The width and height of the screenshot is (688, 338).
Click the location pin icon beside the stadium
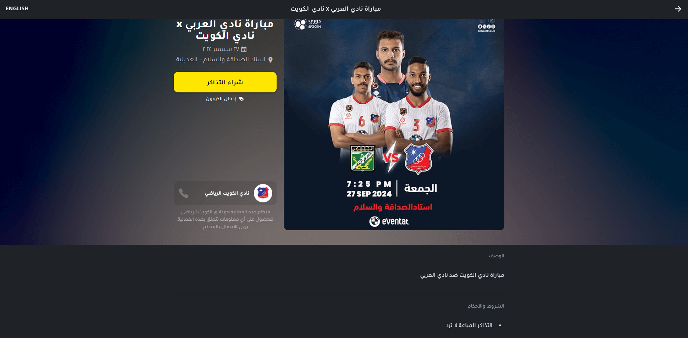point(270,60)
